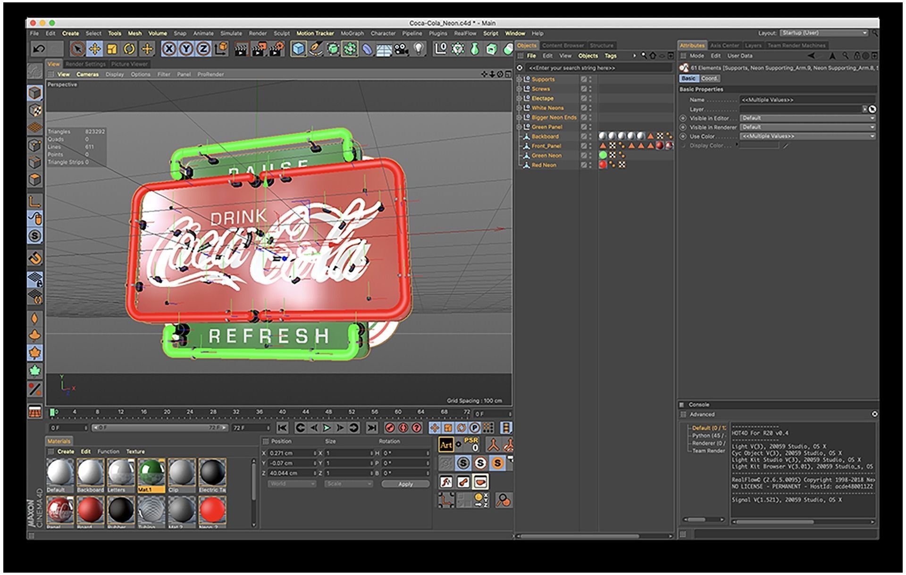Open User Data menu in Attributes
Image resolution: width=906 pixels, height=575 pixels.
tap(740, 56)
